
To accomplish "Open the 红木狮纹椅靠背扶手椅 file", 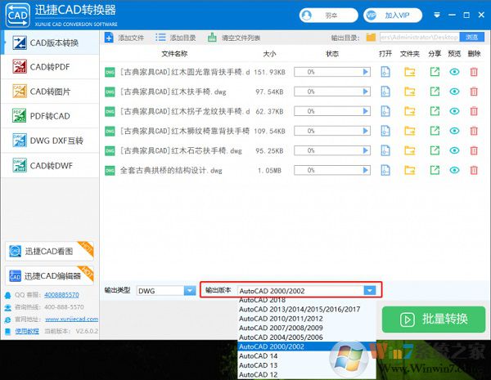I will tap(385, 131).
